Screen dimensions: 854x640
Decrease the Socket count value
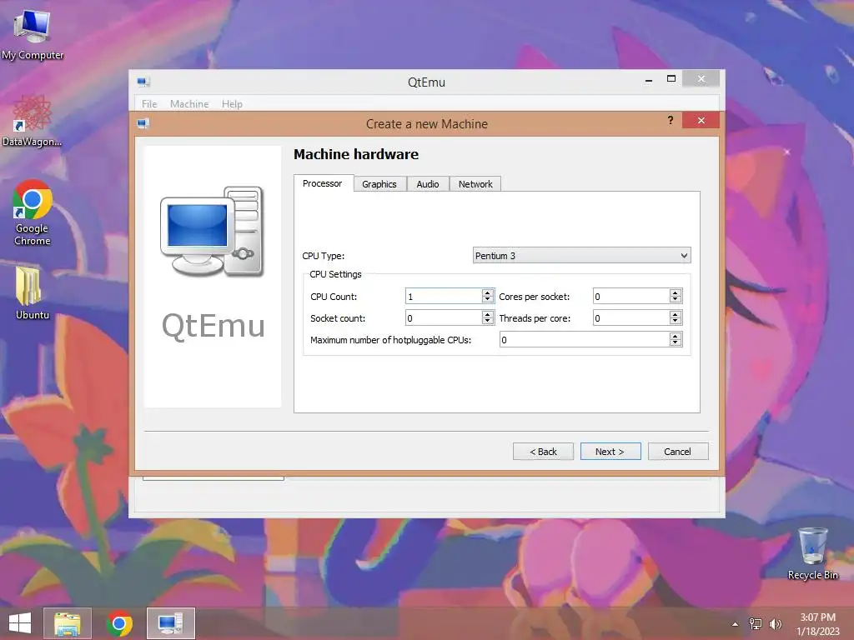click(x=488, y=322)
